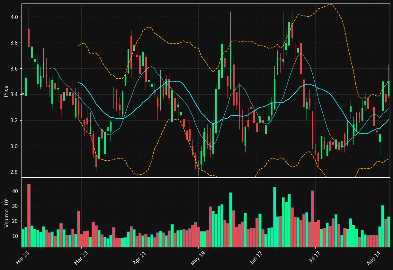Click the "Feb 23" date label

click(x=22, y=258)
